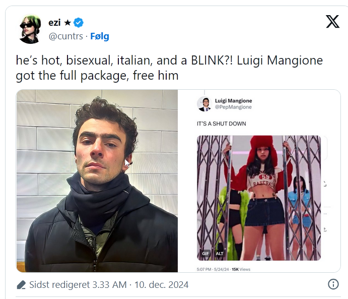Click the share icon in embedded tweet screenshot

coord(325,229)
